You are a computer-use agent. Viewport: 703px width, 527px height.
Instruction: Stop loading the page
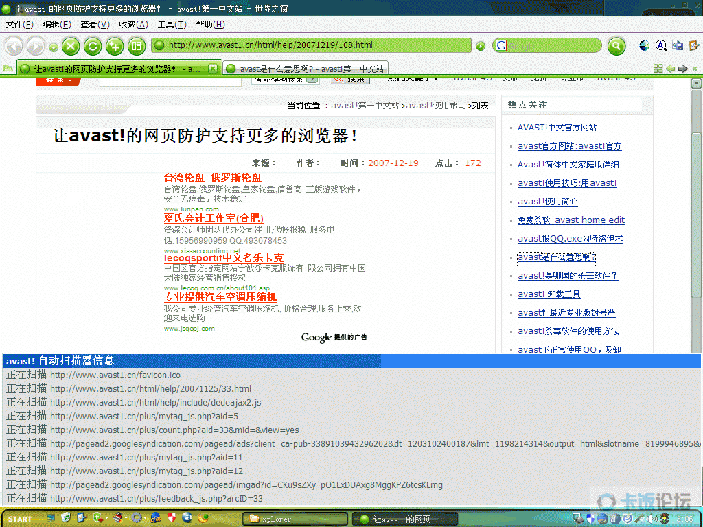(x=71, y=46)
